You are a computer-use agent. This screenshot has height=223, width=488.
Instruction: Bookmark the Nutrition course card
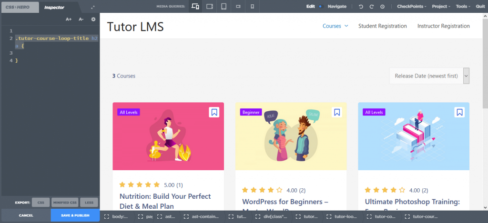tap(214, 112)
